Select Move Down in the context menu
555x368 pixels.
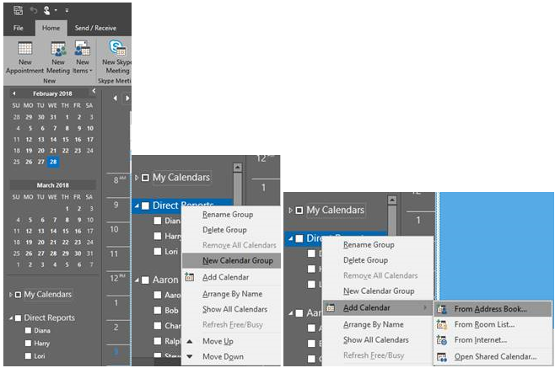(x=221, y=356)
